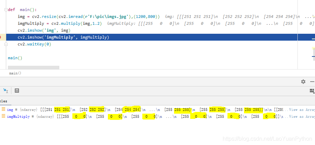Click the Run to Cursor icon
315x145 pixels.
(6, 91)
